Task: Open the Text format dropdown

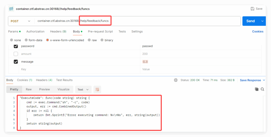Action: coord(83,90)
